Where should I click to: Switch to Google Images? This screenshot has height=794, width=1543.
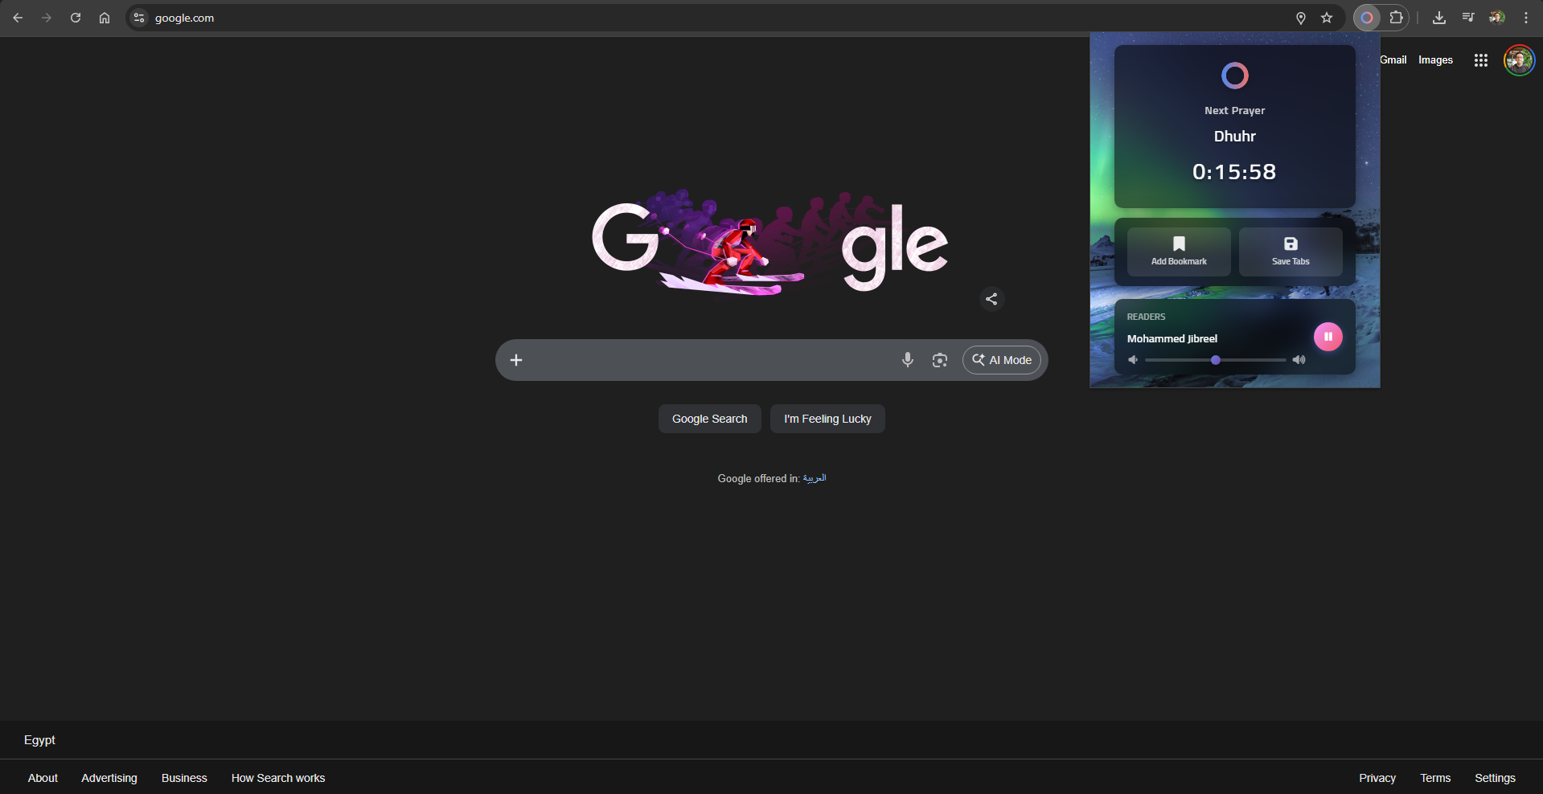click(x=1434, y=59)
